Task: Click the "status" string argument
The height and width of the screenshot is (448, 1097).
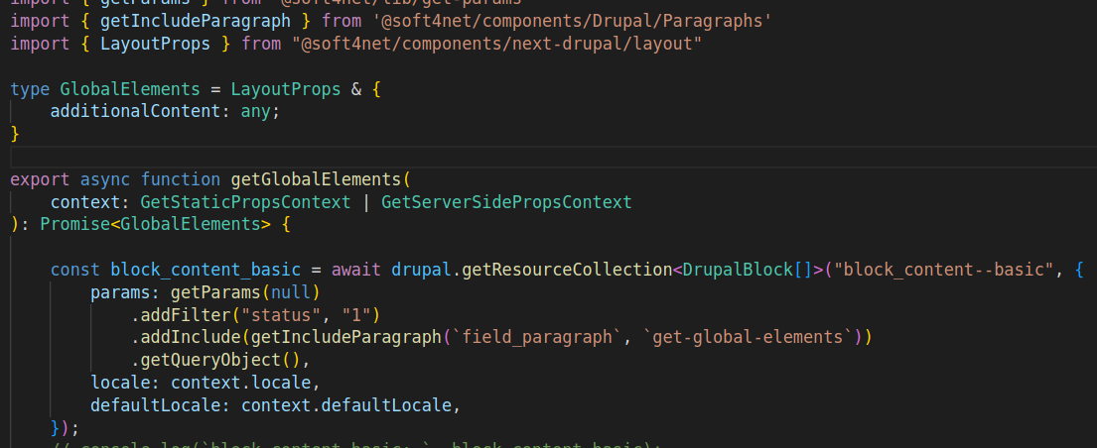Action: pyautogui.click(x=281, y=315)
